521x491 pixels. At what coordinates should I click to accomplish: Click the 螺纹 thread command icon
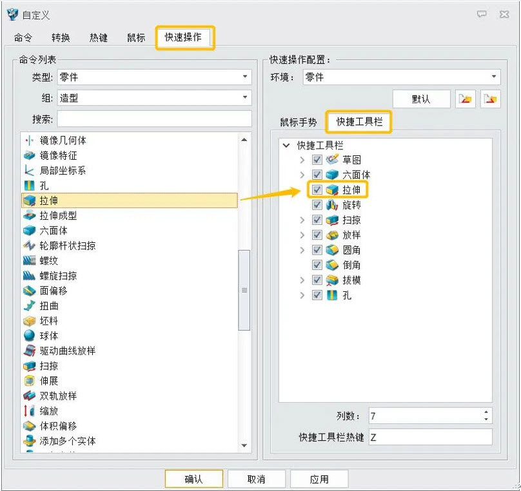(x=29, y=261)
